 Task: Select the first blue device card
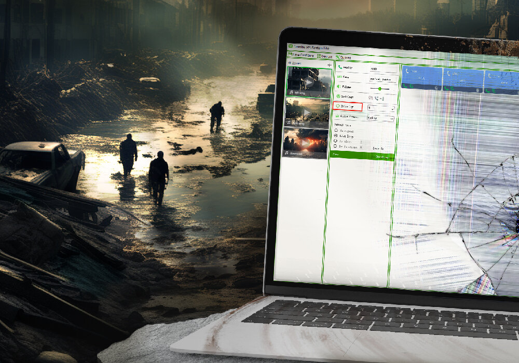421,78
